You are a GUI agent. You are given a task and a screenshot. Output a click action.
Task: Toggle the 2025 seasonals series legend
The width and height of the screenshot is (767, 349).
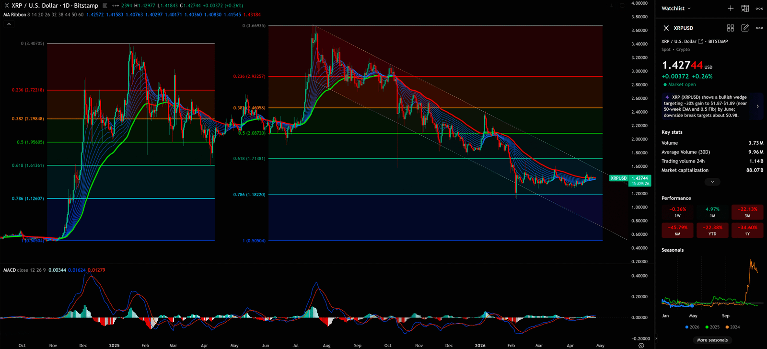coord(712,327)
